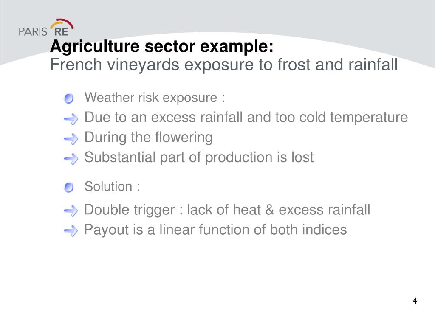435x326 pixels.
Task: Click the 'French vineyards exposure' subtitle
Action: 224,65
